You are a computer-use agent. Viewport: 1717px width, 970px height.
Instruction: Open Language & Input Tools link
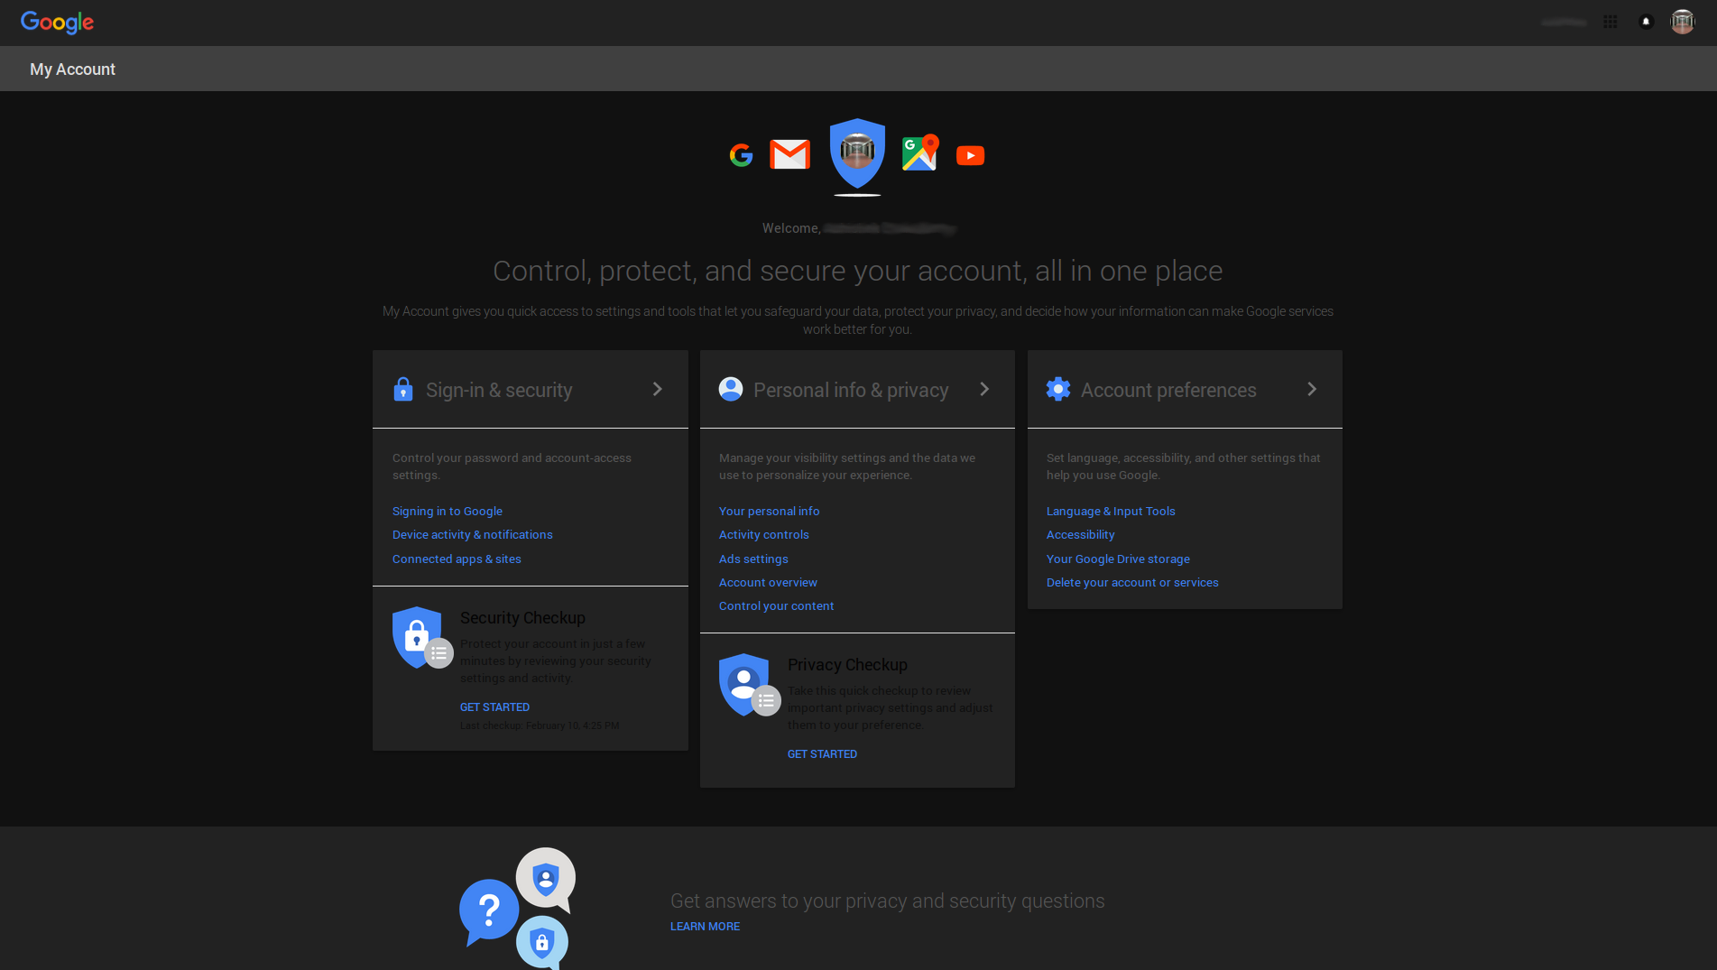[1111, 511]
